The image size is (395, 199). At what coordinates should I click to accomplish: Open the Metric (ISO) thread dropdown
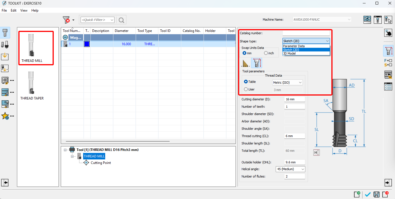coord(287,83)
